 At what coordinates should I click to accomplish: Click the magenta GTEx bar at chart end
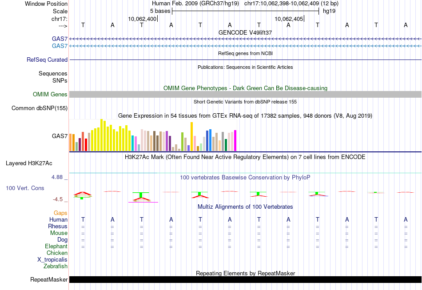point(235,141)
